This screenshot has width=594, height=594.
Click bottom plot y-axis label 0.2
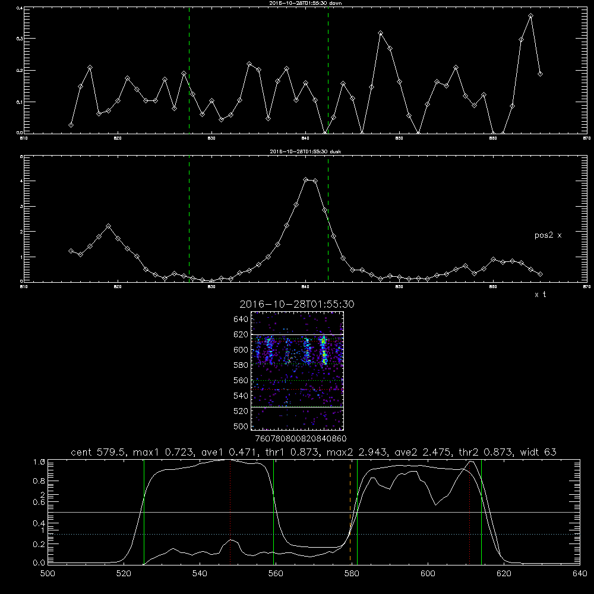39,544
